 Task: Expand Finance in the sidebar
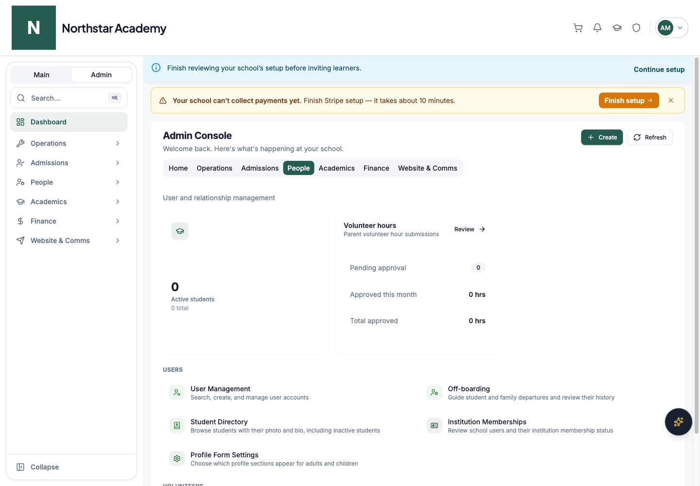(x=69, y=221)
